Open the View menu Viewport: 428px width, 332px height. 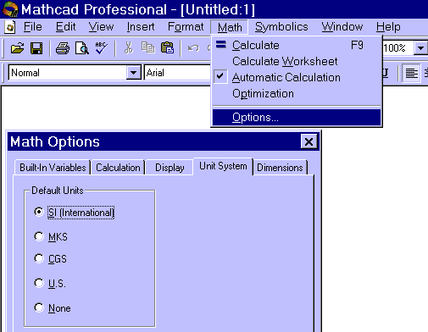(101, 27)
